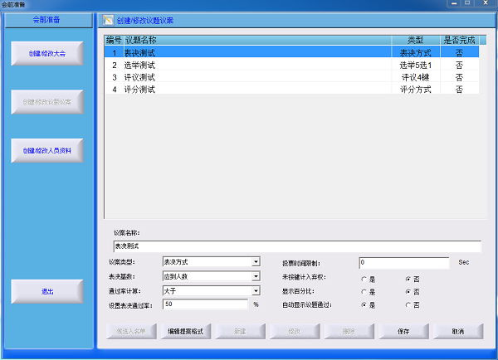Click the 议案名称 text field
The image size is (498, 360).
point(296,246)
